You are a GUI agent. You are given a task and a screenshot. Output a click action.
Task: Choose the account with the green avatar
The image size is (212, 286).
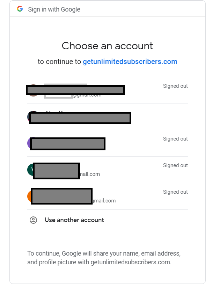pyautogui.click(x=30, y=169)
